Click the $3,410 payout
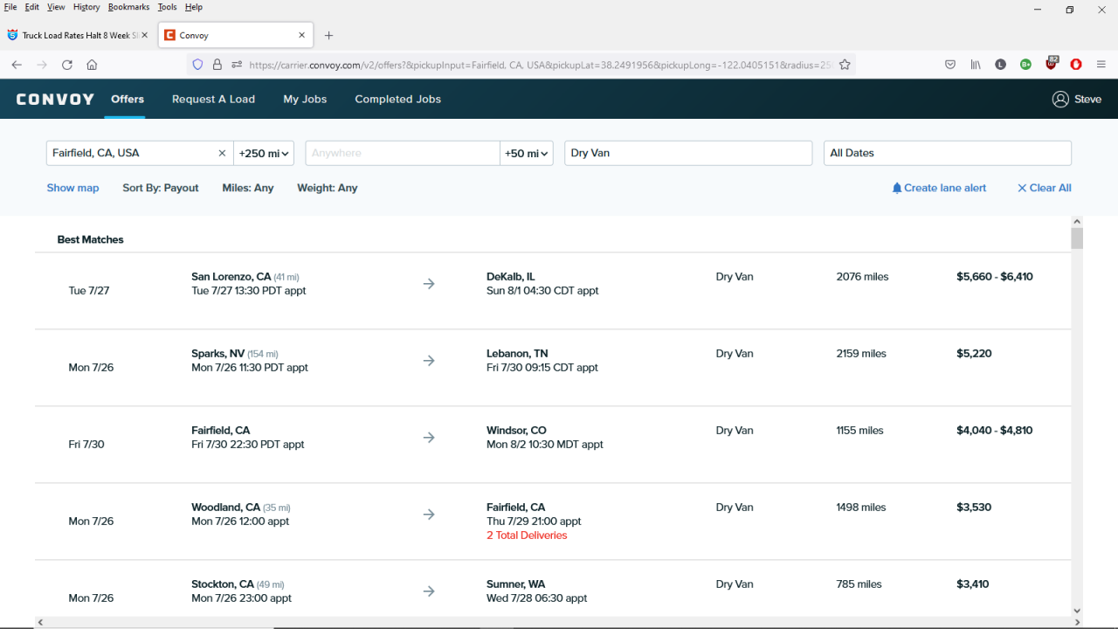Image resolution: width=1118 pixels, height=629 pixels. pos(973,584)
